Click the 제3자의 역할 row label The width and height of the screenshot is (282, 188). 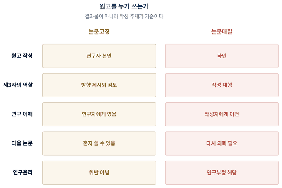tap(18, 85)
